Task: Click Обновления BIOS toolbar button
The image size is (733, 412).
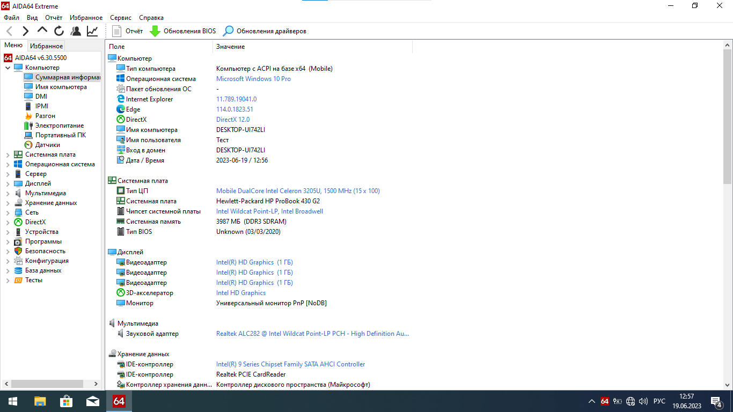Action: tap(182, 31)
